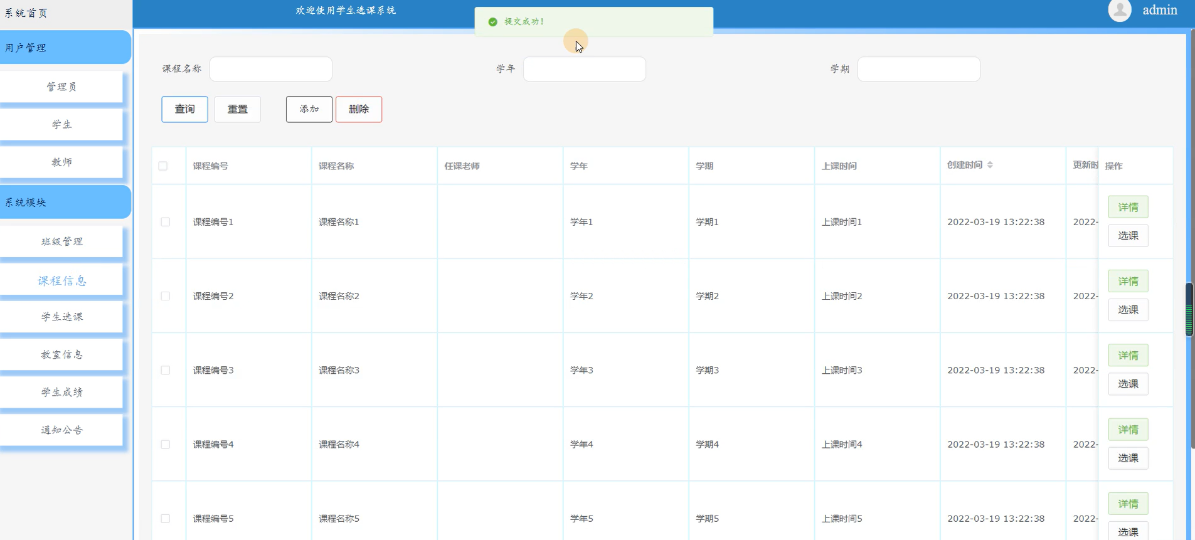Click the green success checkmark icon
Screen dimensions: 1195x540
click(x=493, y=22)
